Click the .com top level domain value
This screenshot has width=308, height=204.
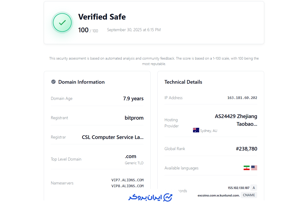[130, 156]
